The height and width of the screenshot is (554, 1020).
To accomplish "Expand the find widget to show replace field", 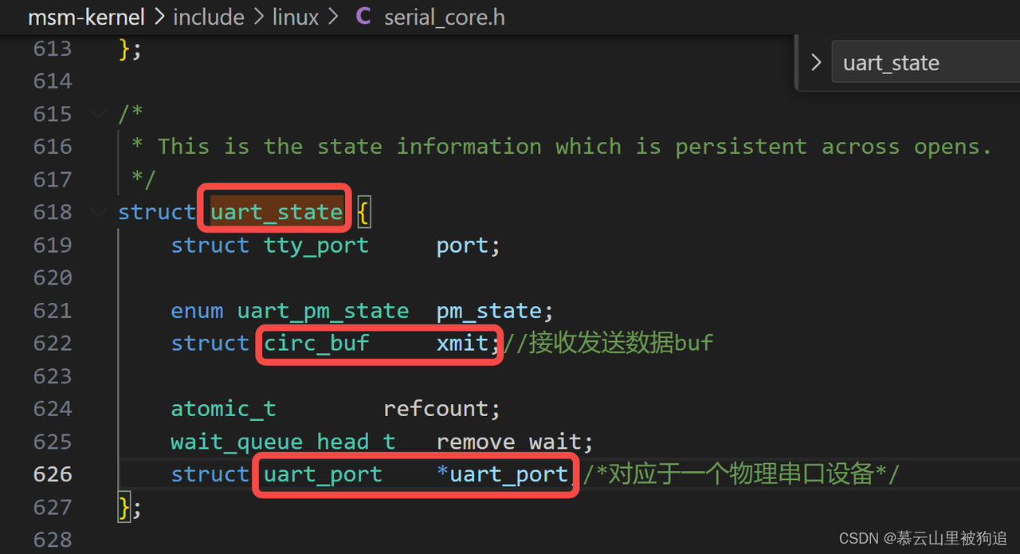I will pos(814,62).
